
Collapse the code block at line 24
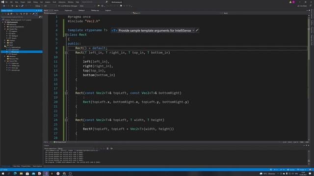coord(66,120)
